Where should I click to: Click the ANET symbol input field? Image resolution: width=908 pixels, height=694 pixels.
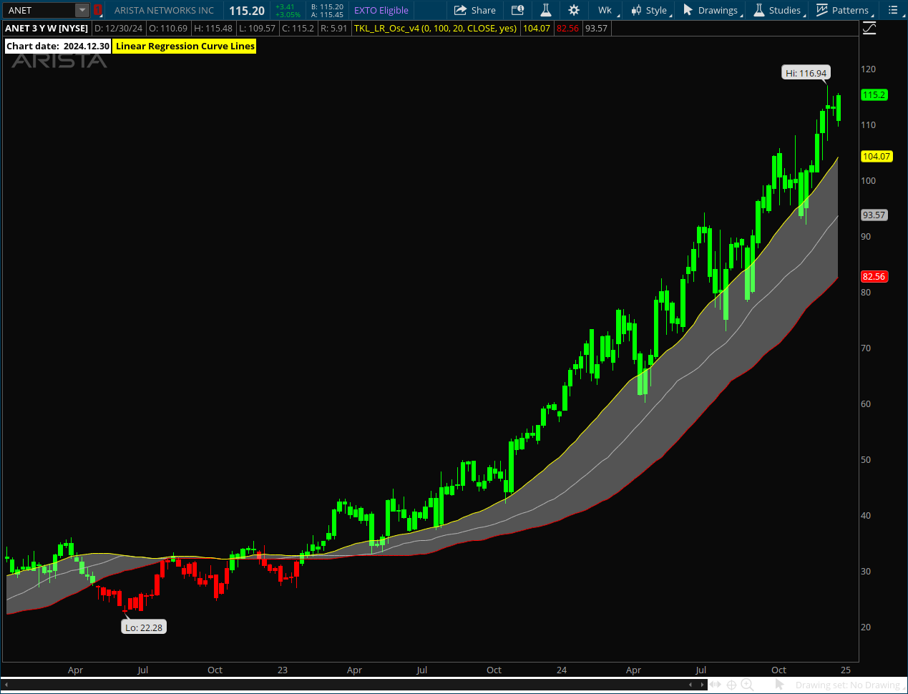(39, 10)
